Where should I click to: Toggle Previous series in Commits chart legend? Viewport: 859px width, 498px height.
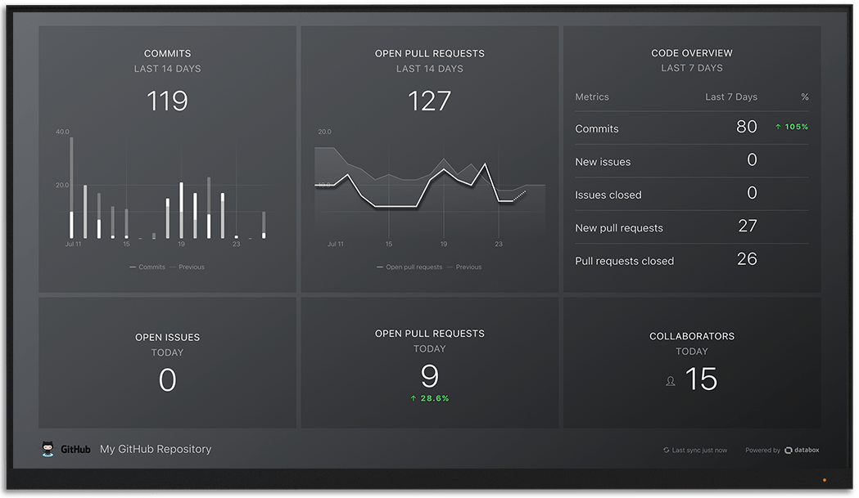point(188,267)
